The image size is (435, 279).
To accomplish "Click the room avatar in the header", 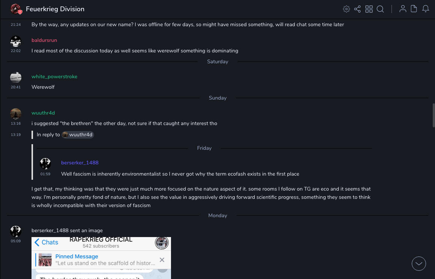I will pos(16,9).
